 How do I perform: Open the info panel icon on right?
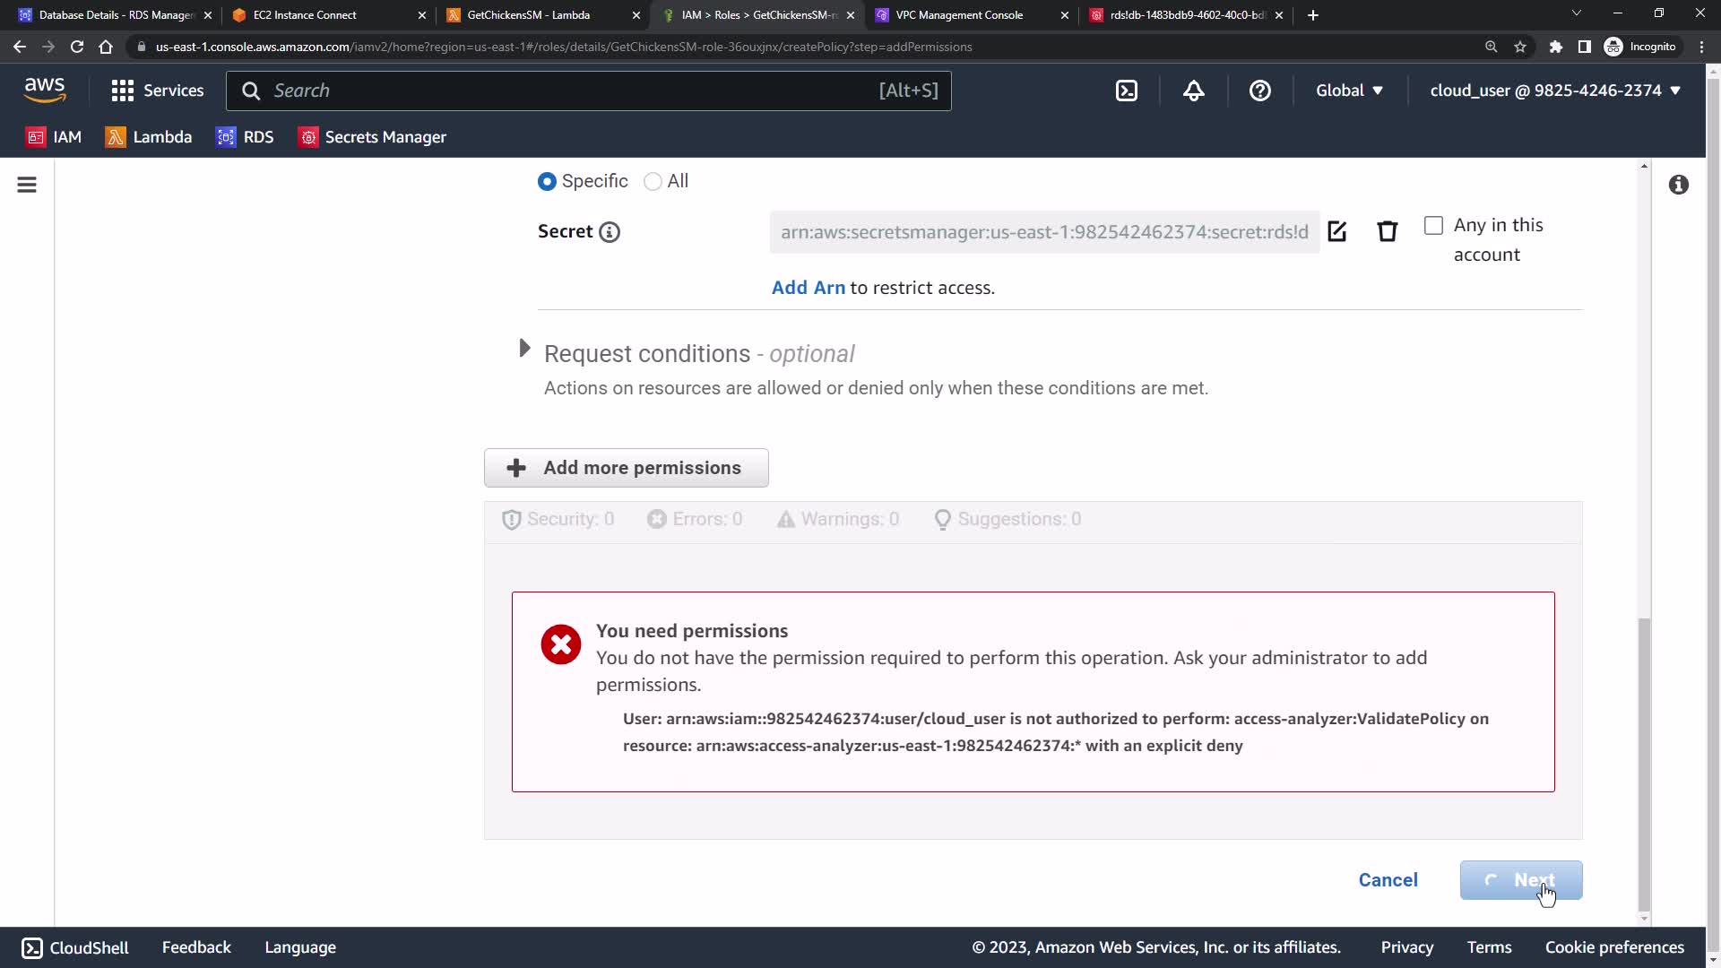pyautogui.click(x=1678, y=185)
